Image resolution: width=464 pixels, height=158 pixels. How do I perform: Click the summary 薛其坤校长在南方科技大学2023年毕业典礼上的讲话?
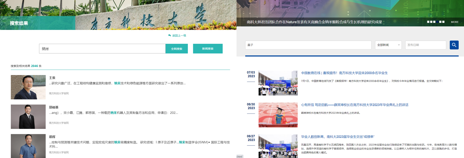coord(331,113)
